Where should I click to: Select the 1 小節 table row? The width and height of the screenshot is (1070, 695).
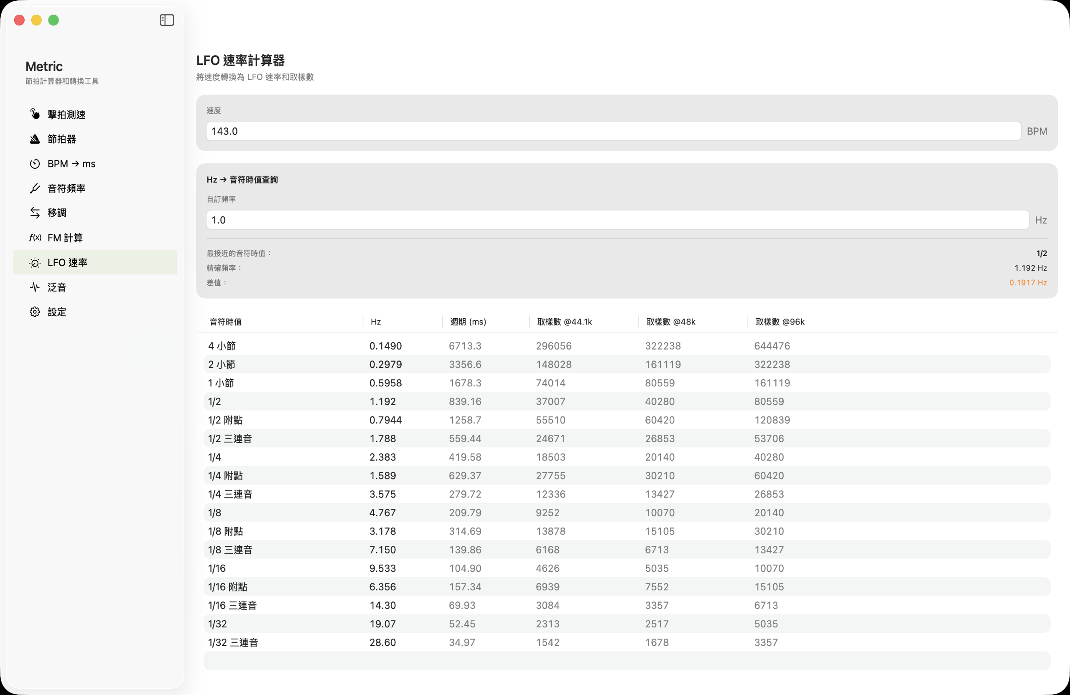tap(627, 383)
